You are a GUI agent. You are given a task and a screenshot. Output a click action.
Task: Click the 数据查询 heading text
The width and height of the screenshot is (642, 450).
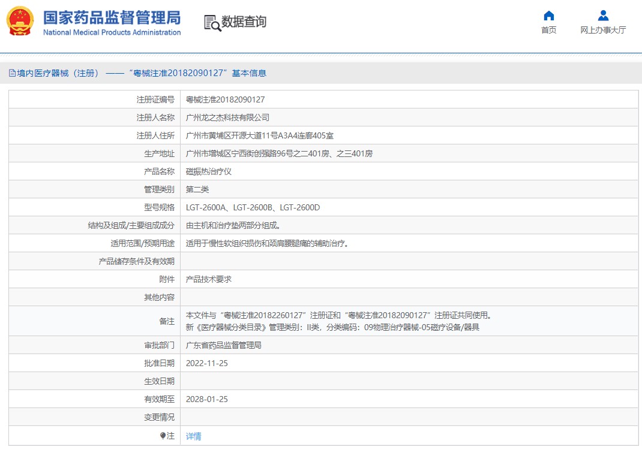[x=244, y=22]
